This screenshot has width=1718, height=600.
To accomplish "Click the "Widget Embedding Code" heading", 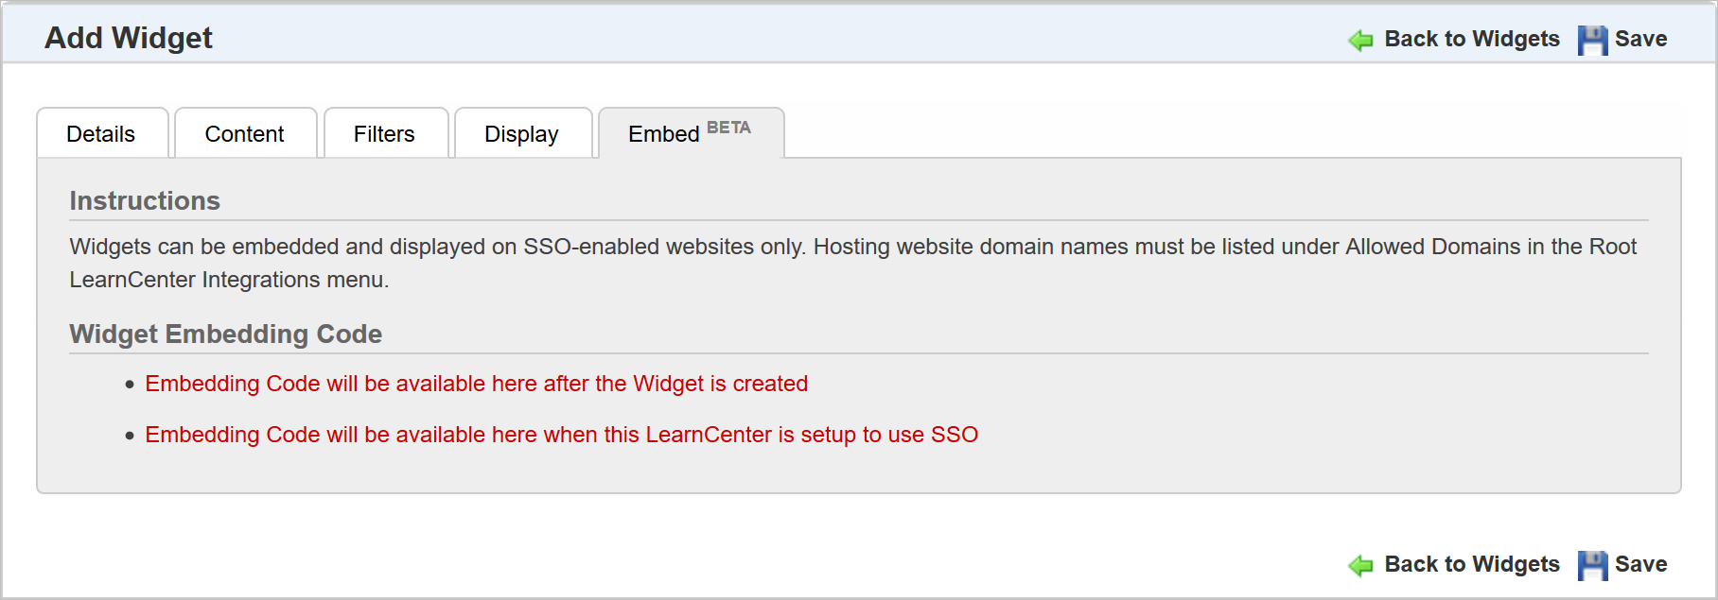I will point(225,334).
